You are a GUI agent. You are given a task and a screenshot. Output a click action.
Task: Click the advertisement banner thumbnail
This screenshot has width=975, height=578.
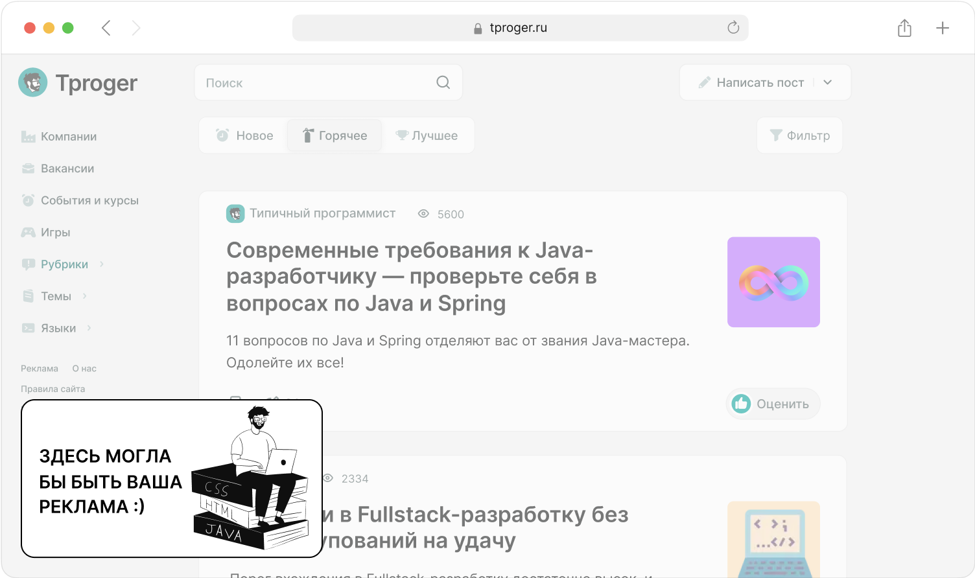(x=172, y=478)
